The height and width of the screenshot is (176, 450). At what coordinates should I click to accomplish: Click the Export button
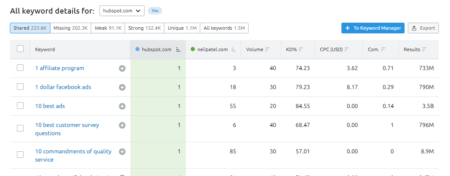(x=423, y=28)
